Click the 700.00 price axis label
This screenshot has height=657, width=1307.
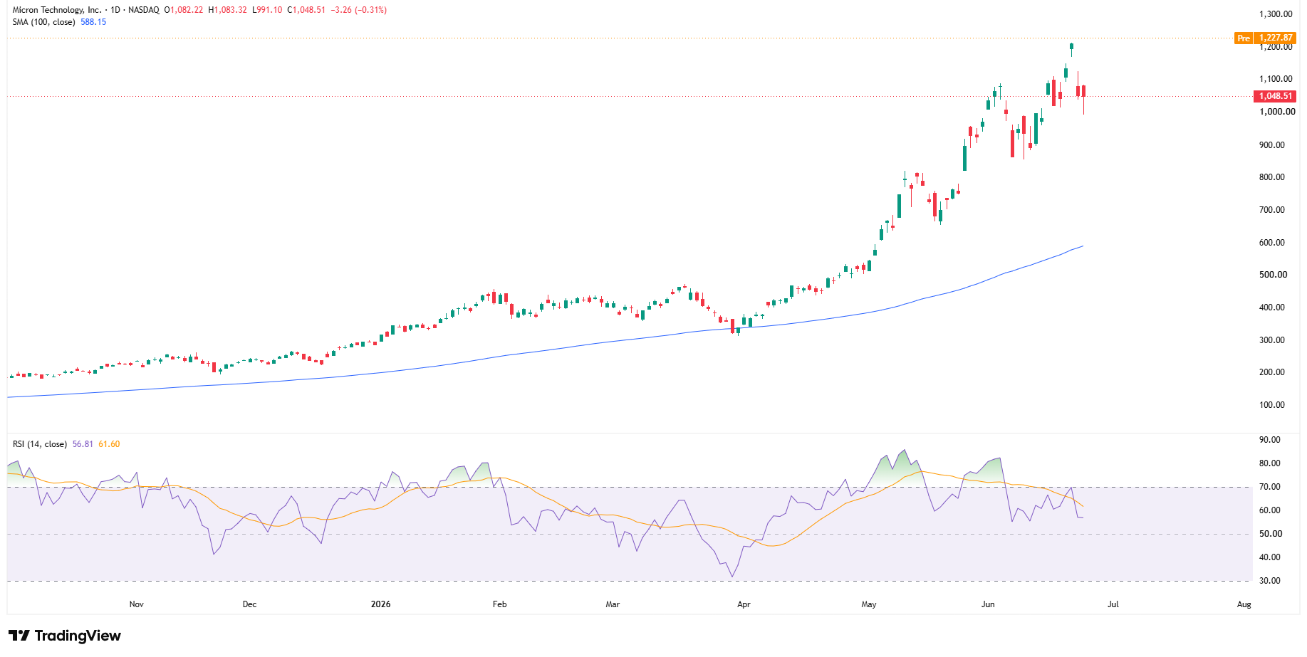pos(1272,210)
